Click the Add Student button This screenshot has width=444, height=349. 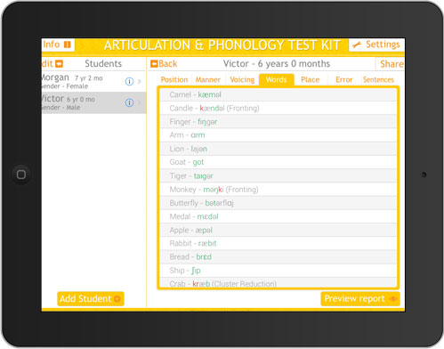(x=91, y=298)
